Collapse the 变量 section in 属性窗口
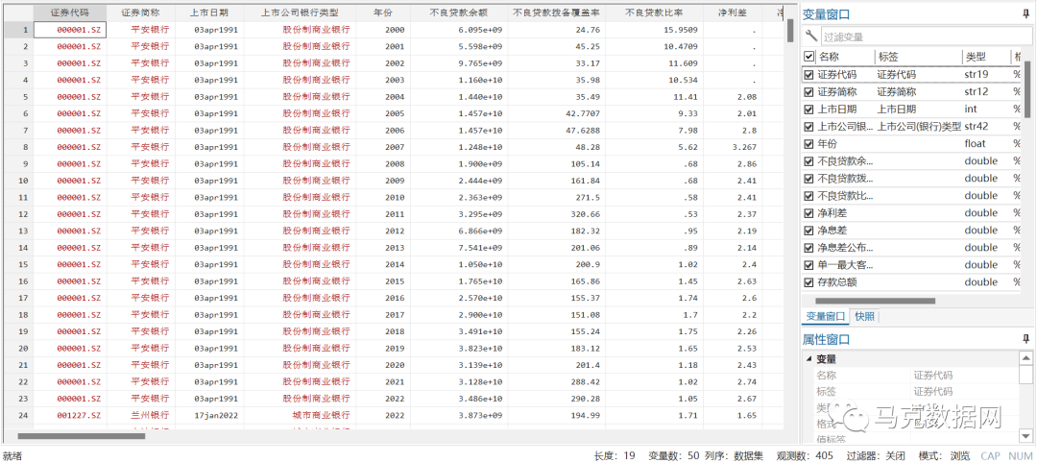The image size is (1037, 463). click(x=808, y=359)
